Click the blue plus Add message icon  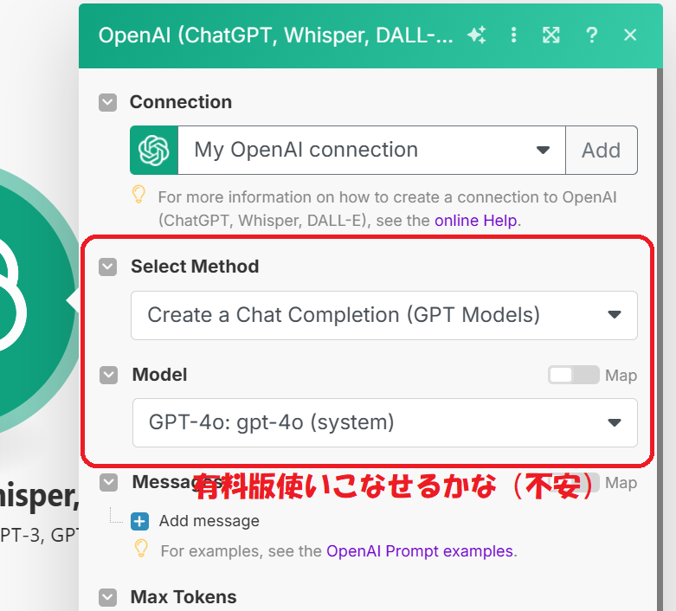139,521
